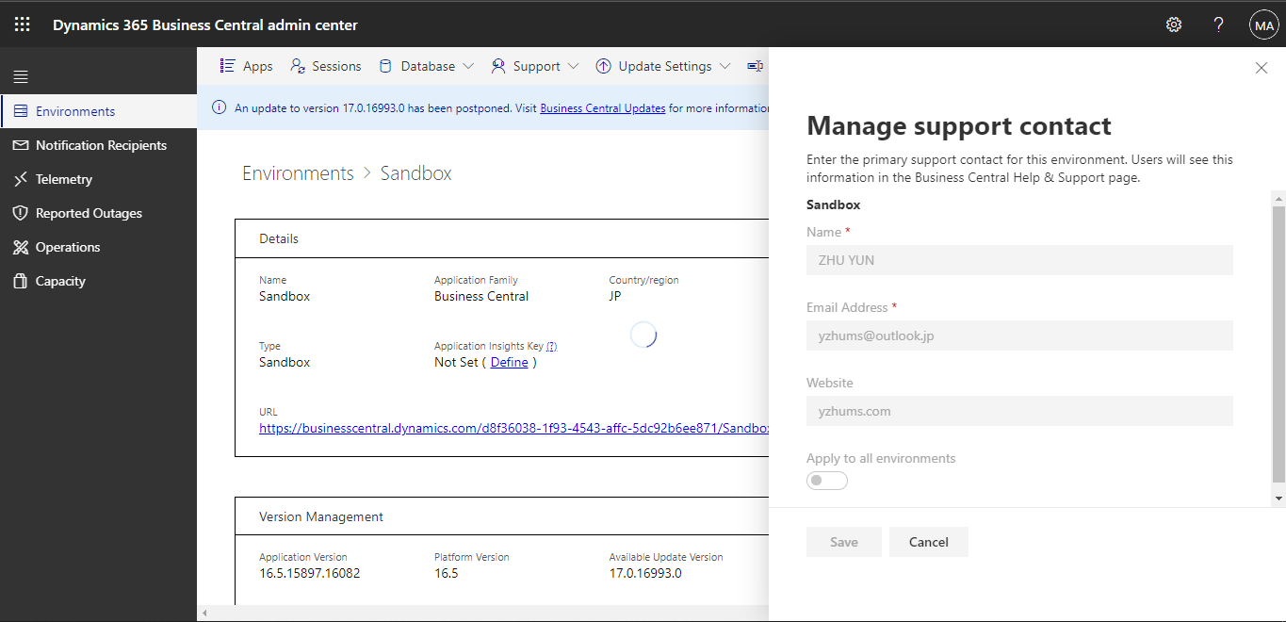Open the settings gear in the top bar
Screen dimensions: 1286x622
(x=1173, y=24)
